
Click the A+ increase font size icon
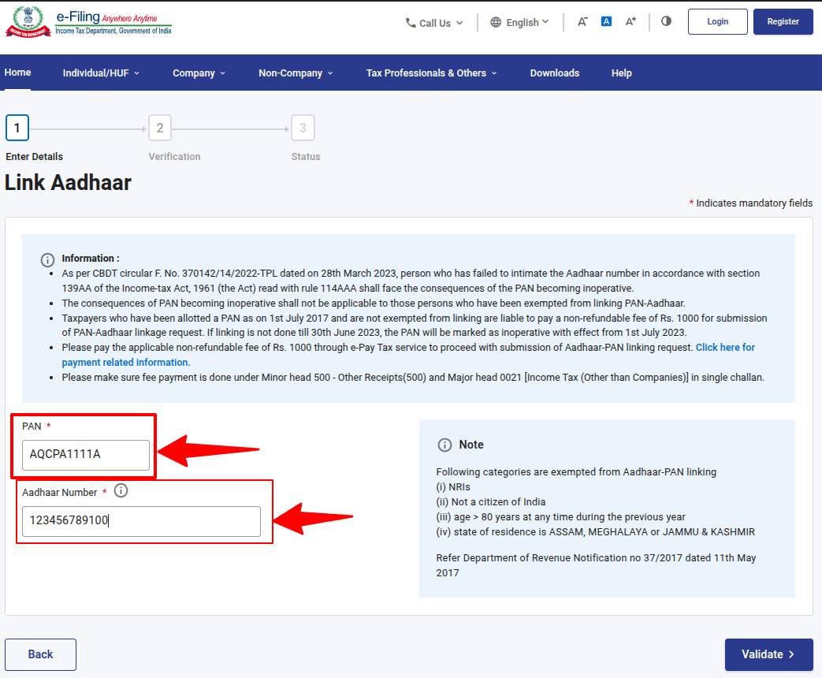coord(630,21)
